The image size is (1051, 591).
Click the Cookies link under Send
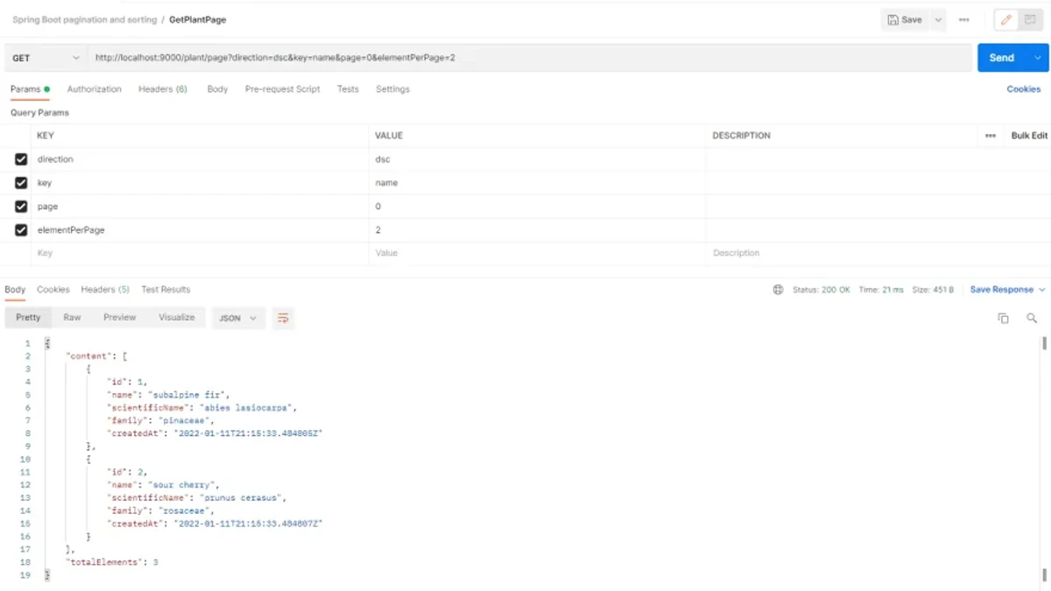tap(1024, 89)
